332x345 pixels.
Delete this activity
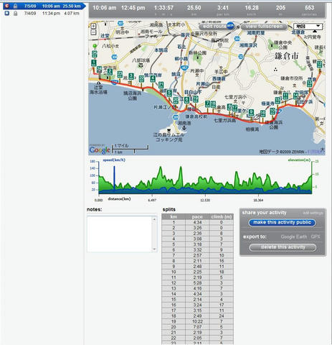click(283, 247)
